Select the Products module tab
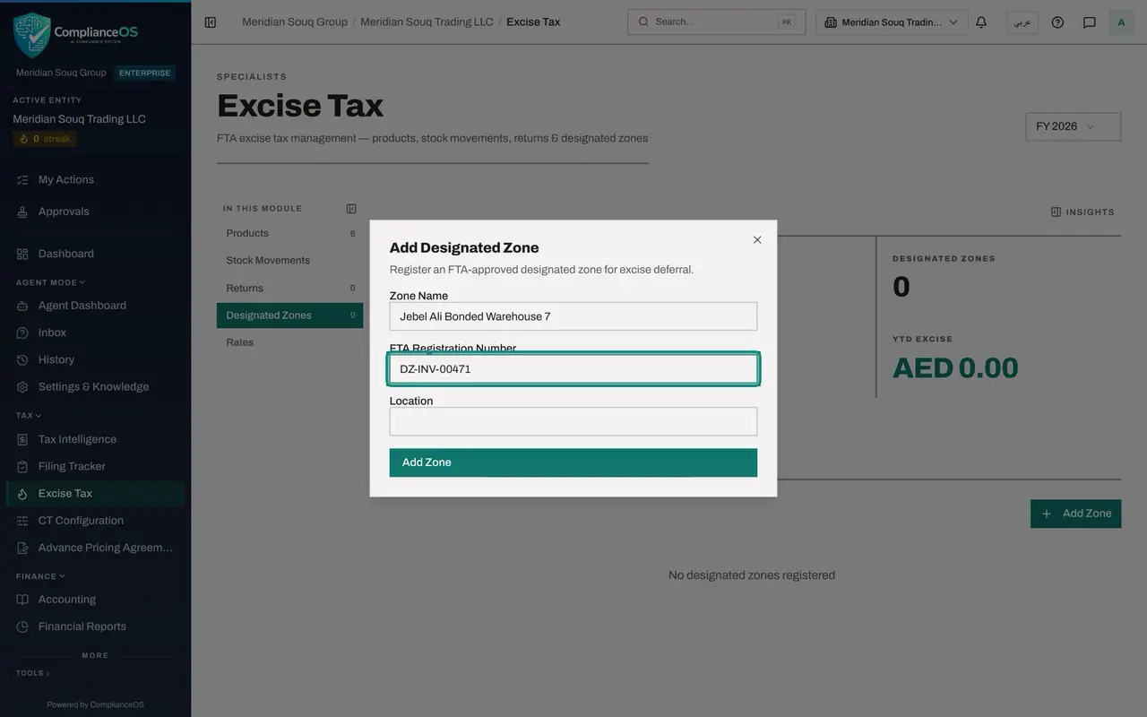This screenshot has width=1147, height=717. [289, 233]
